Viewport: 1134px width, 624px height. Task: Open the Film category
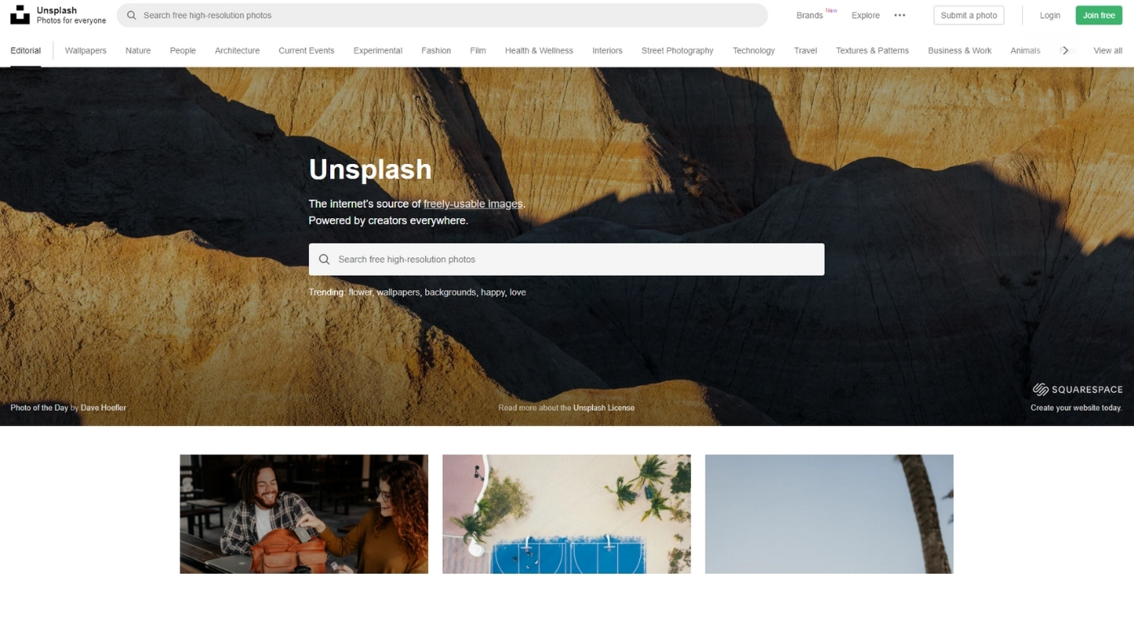(x=478, y=50)
